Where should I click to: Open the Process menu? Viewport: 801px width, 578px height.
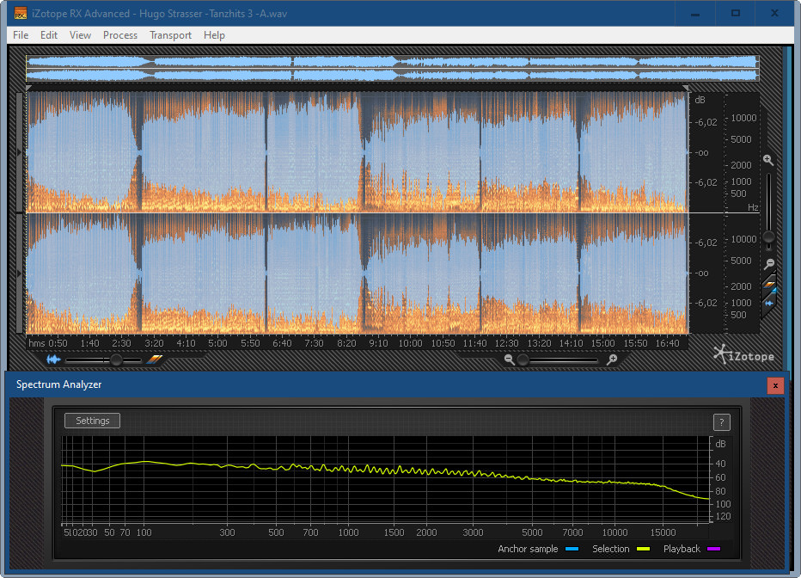[x=120, y=35]
